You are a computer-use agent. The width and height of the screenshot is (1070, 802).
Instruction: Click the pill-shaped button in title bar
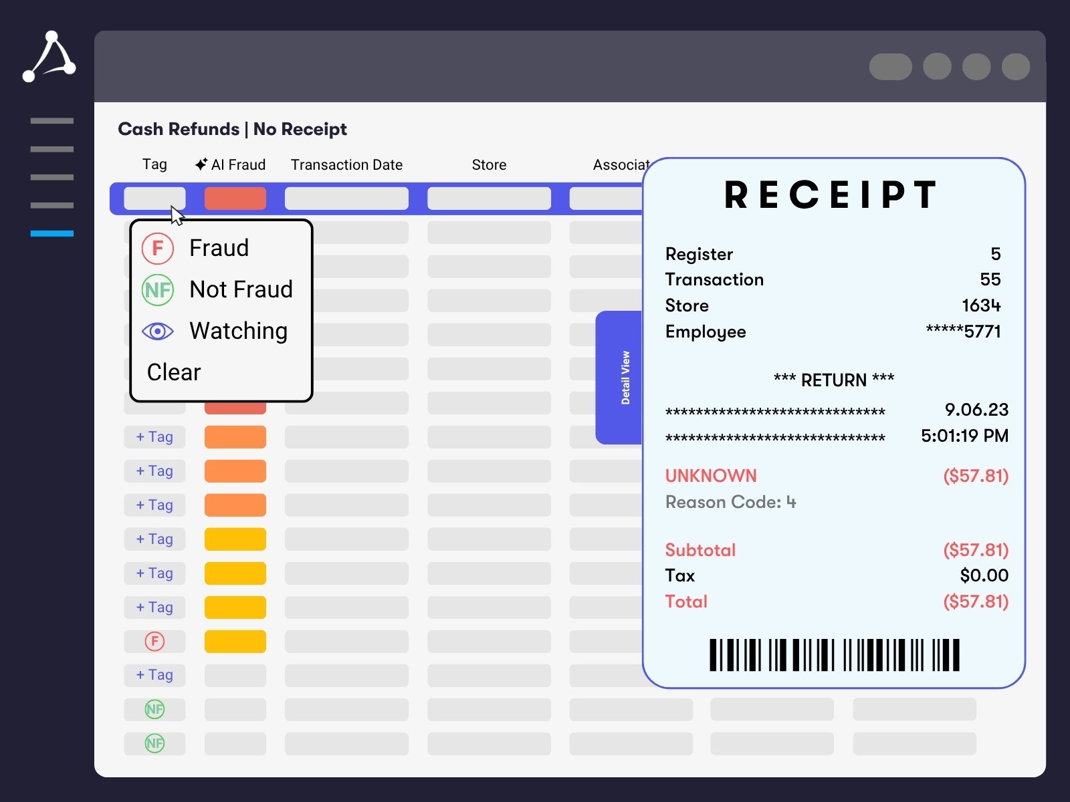890,67
